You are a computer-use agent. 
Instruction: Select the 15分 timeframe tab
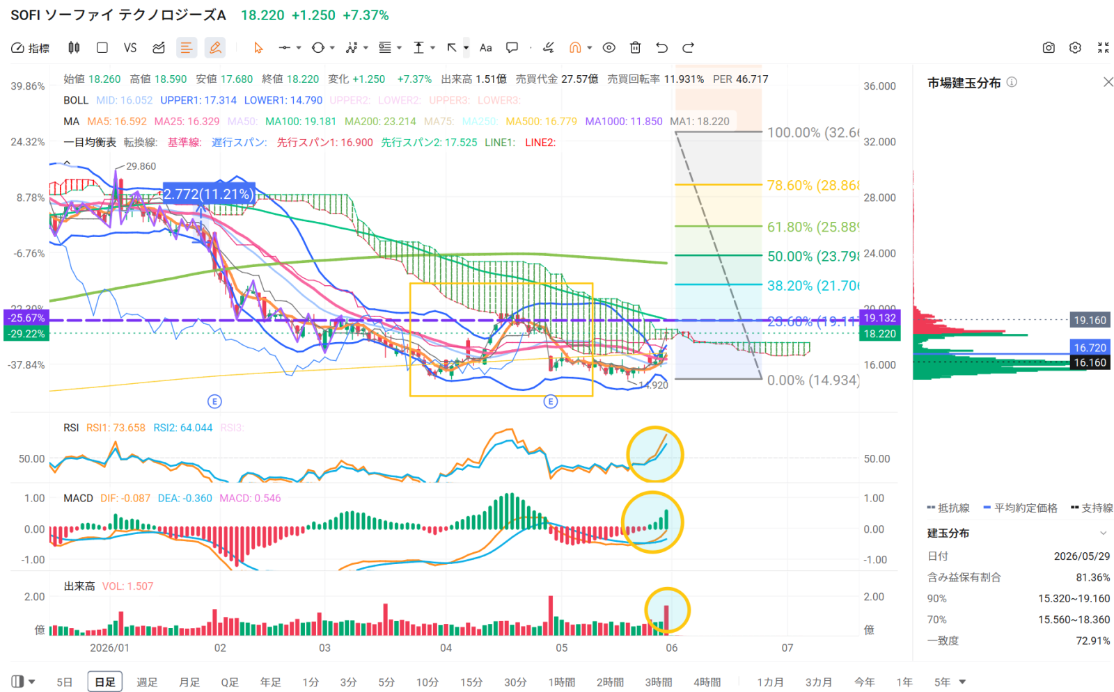click(x=471, y=682)
